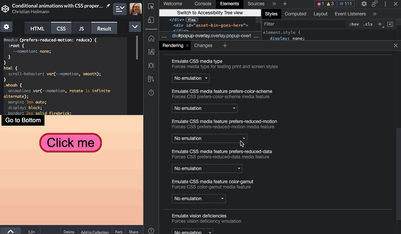Switch to the HTML editor tab
Viewport: 401px width, 234px height.
[x=37, y=28]
